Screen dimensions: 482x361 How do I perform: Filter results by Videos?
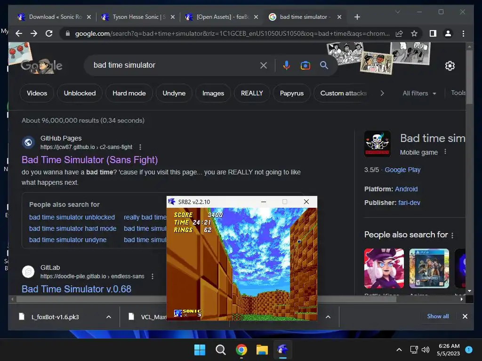[37, 93]
